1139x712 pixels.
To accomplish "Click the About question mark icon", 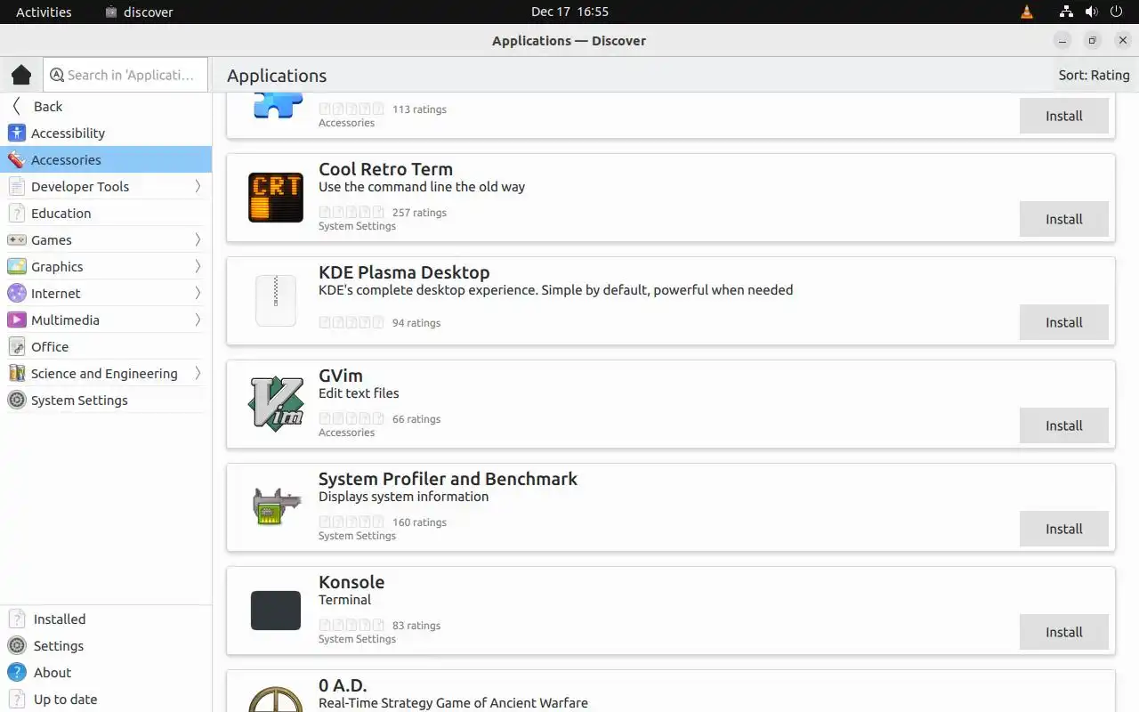I will pos(16,672).
